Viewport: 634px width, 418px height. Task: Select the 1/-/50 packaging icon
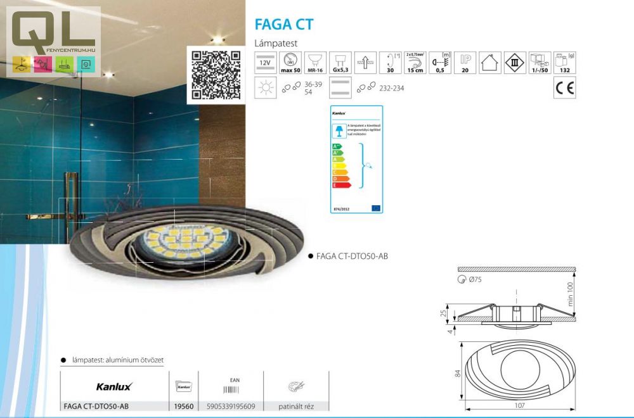click(x=540, y=63)
